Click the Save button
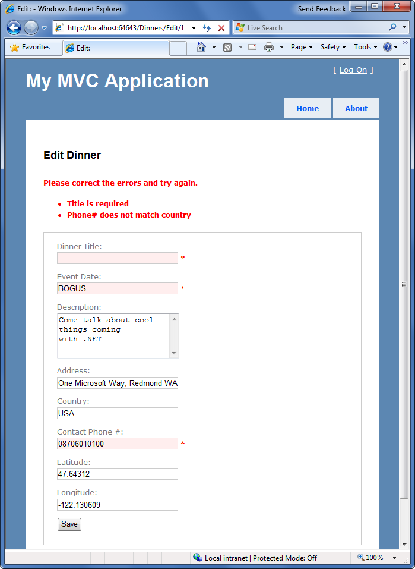415x569 pixels. (x=69, y=524)
